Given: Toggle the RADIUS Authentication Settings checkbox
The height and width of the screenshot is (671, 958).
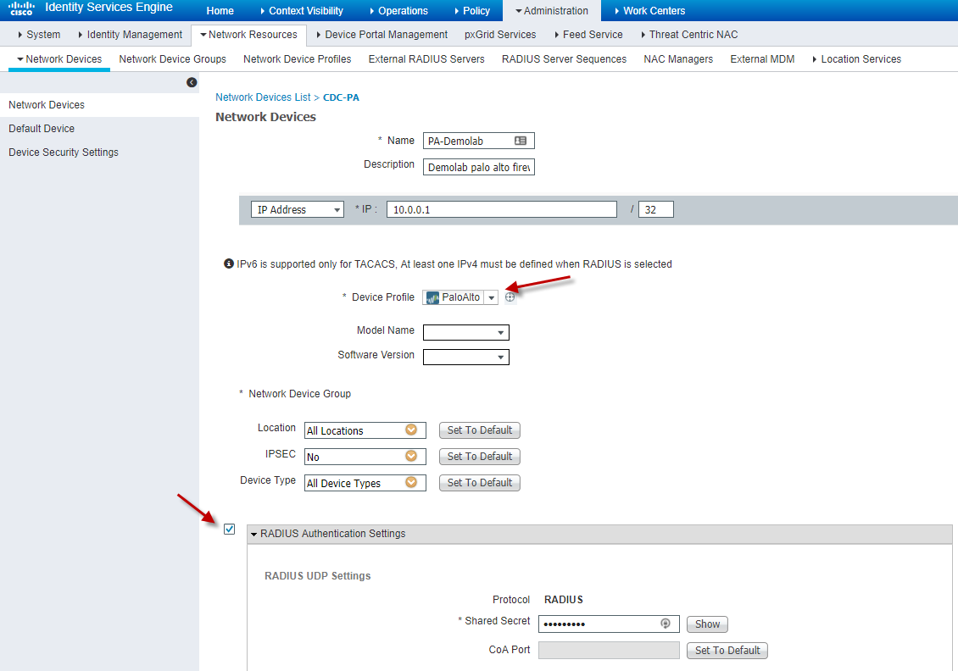Looking at the screenshot, I should point(229,529).
